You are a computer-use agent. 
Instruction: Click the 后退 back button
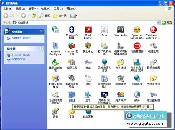coord(9,16)
